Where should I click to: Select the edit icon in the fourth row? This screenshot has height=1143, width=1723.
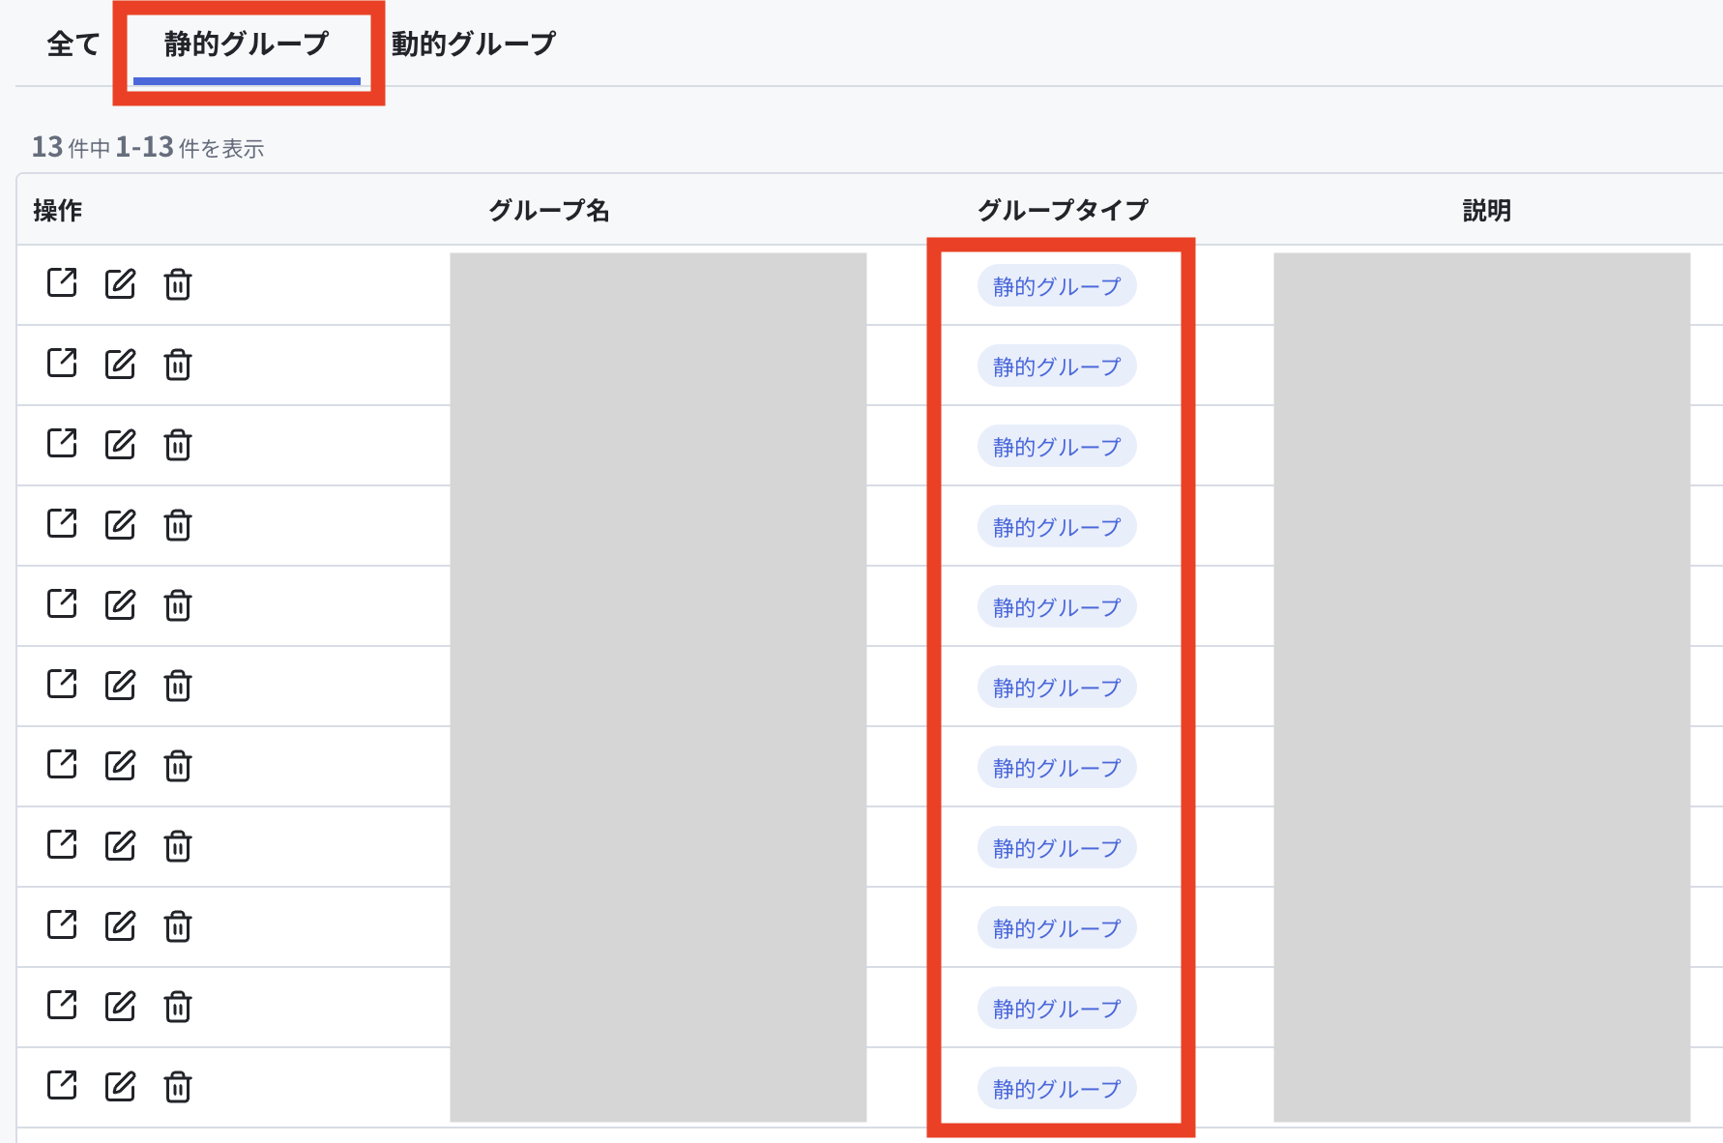[120, 524]
